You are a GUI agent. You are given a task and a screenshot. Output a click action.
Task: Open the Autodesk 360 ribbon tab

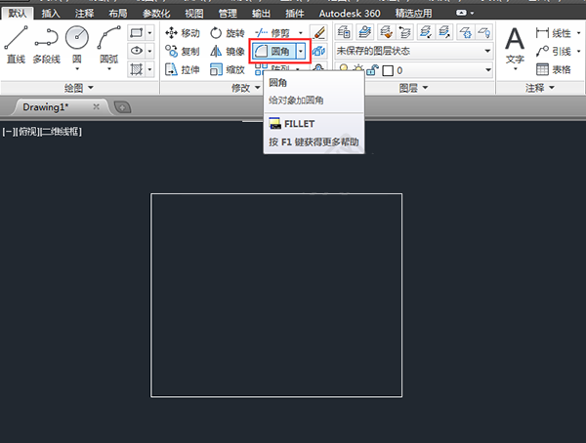click(350, 14)
